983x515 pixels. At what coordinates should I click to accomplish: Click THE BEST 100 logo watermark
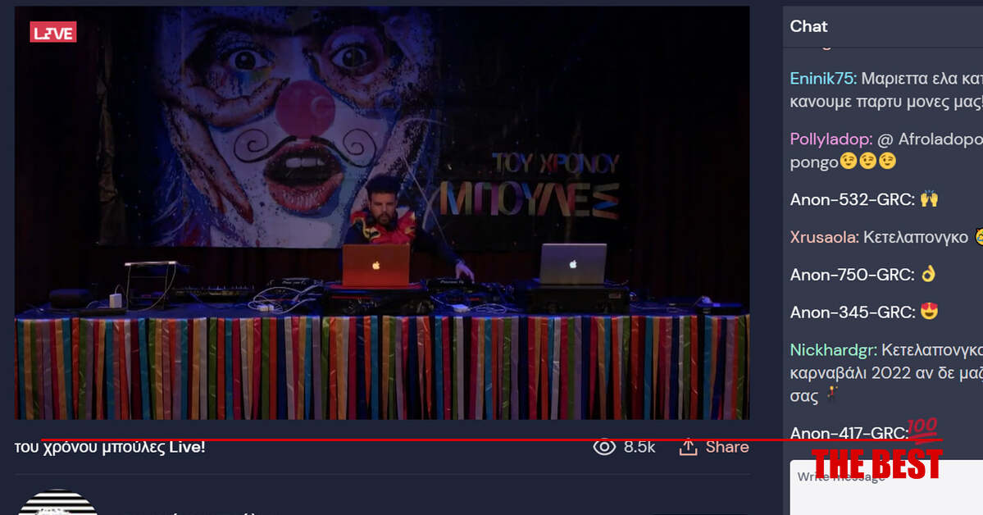pos(876,455)
